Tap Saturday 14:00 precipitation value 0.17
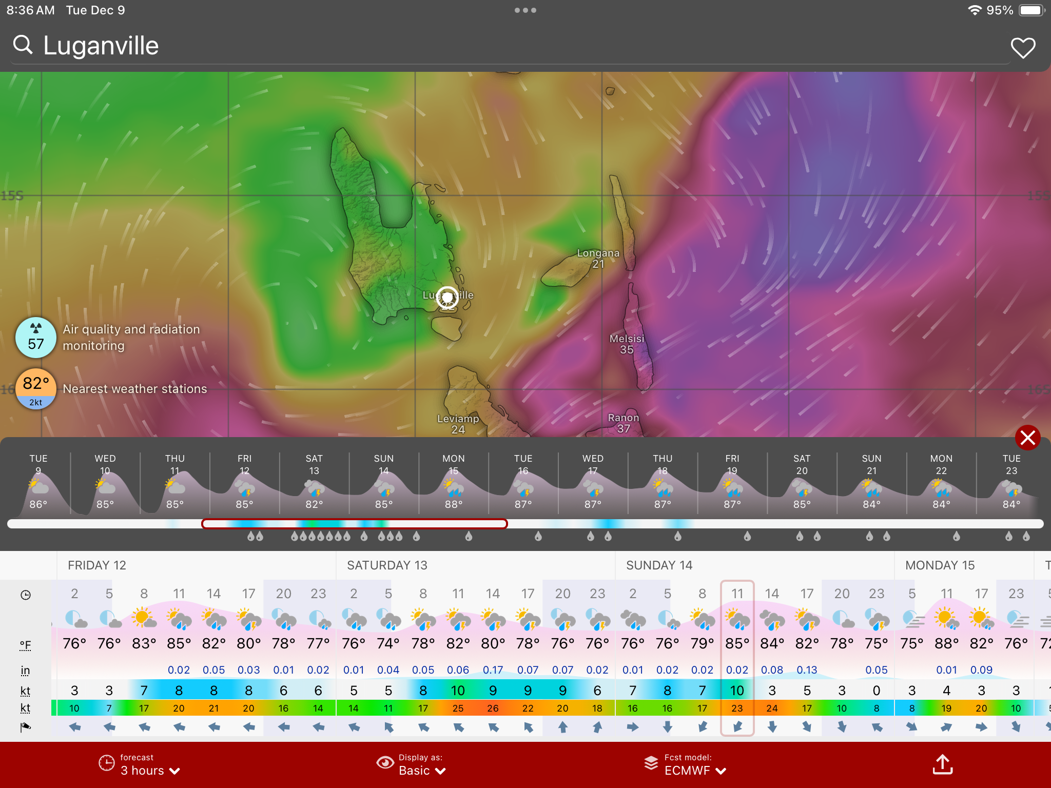Viewport: 1051px width, 788px height. 493,670
